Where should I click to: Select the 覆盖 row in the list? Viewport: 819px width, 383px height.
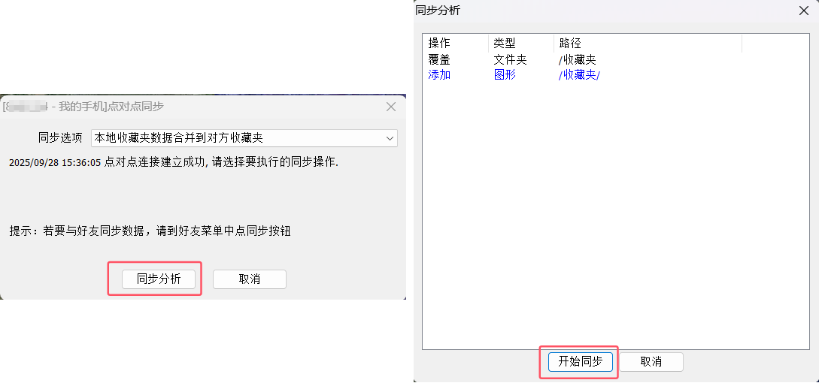point(439,59)
